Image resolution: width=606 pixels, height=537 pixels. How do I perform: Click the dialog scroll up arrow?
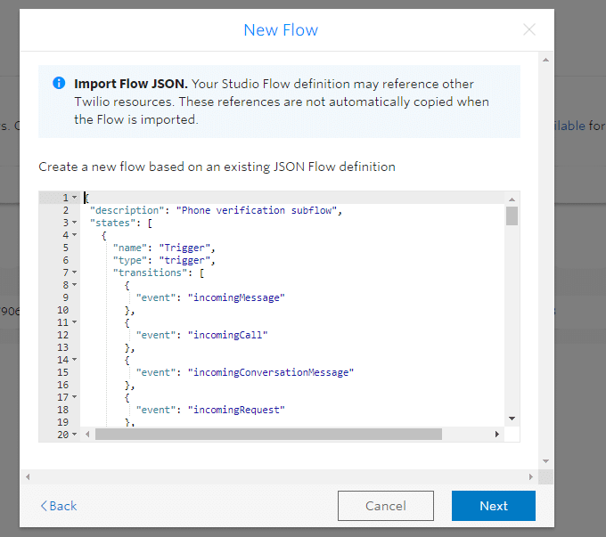click(x=545, y=60)
